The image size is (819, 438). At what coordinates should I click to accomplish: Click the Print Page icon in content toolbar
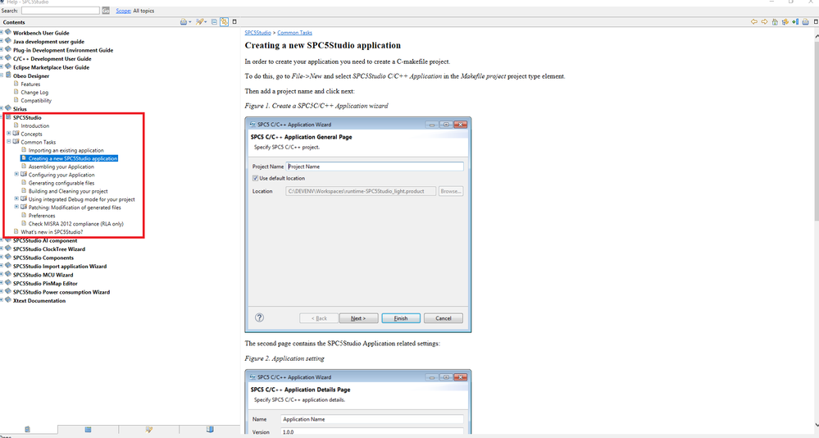pyautogui.click(x=805, y=22)
